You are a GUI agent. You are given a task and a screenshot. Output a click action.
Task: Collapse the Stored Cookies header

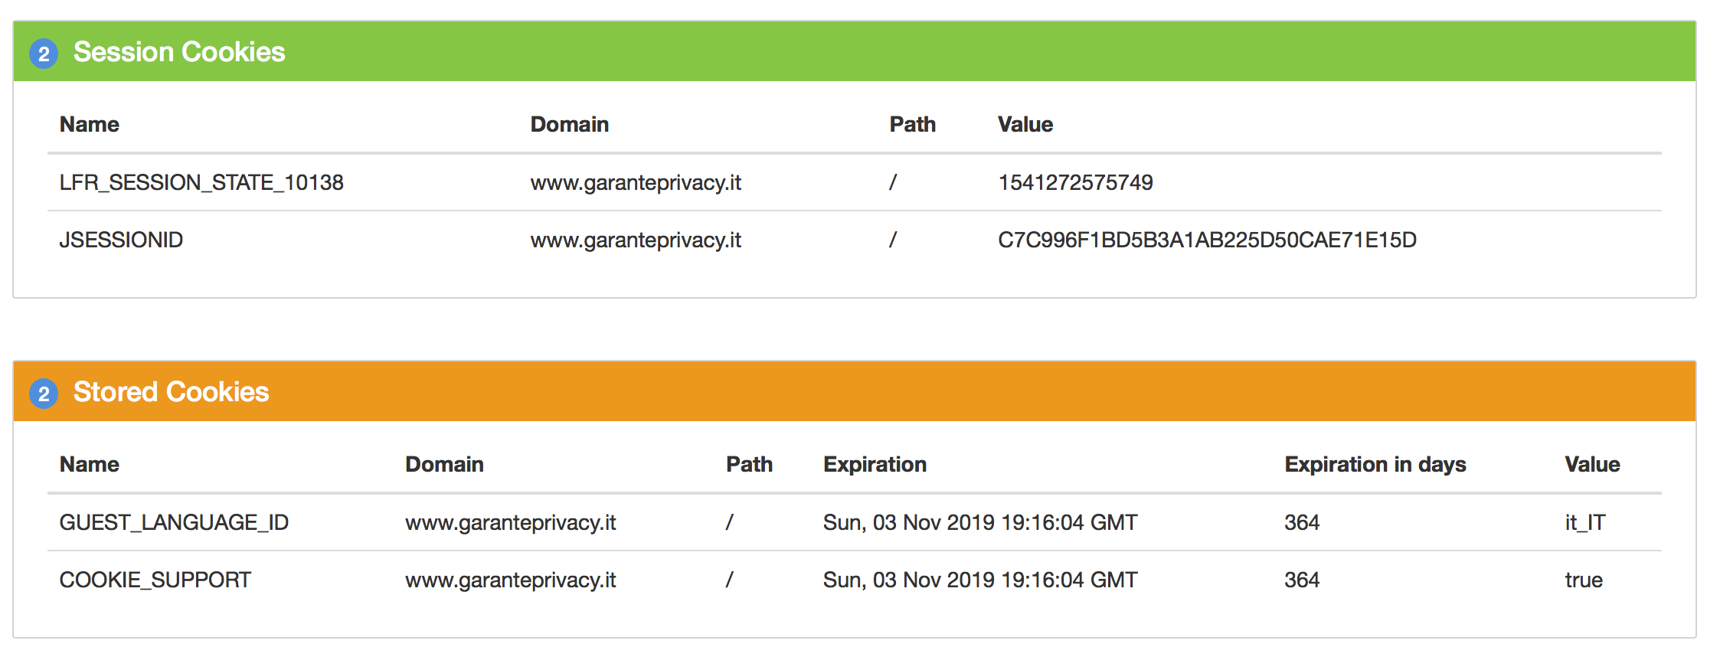[x=171, y=392]
